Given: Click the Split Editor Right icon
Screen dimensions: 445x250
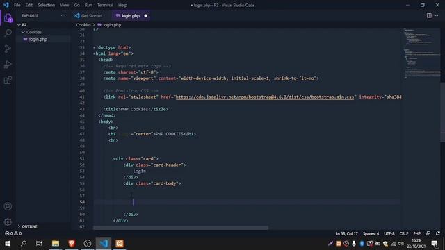Looking at the screenshot, I should coord(429,15).
